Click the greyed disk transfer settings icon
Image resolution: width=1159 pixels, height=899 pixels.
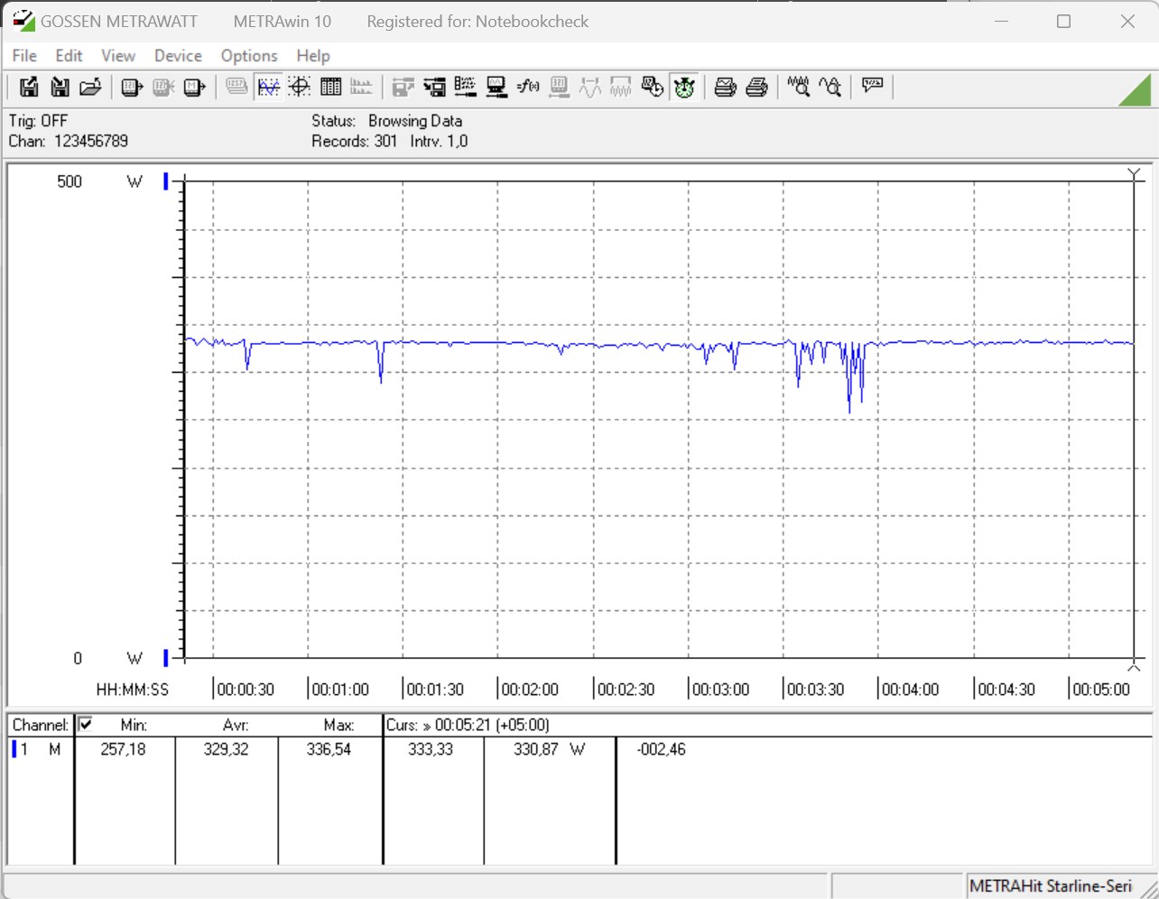coord(403,87)
